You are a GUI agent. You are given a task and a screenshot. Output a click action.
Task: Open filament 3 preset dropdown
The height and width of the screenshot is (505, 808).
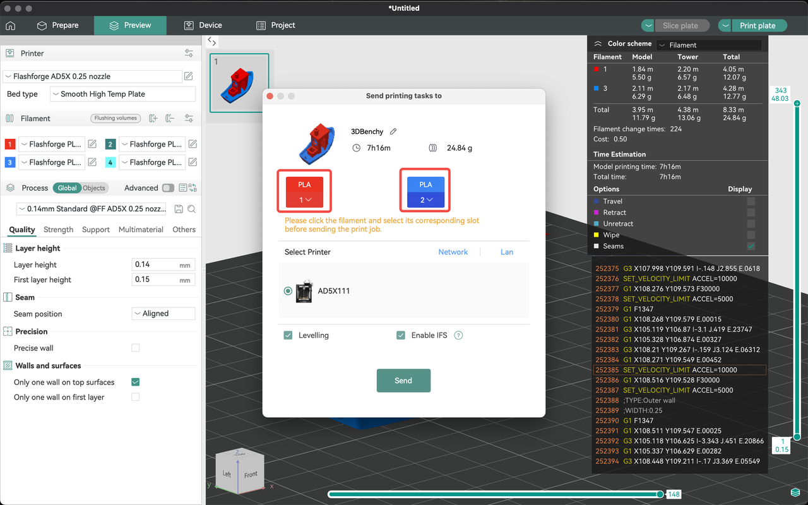(50, 162)
